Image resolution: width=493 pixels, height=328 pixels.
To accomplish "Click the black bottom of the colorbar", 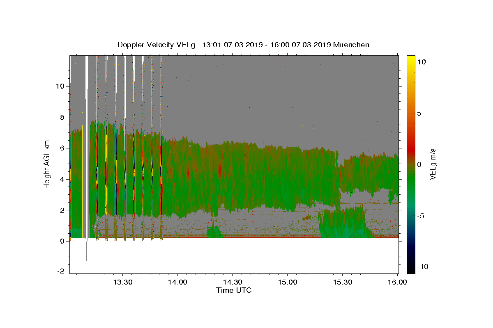I will click(411, 269).
